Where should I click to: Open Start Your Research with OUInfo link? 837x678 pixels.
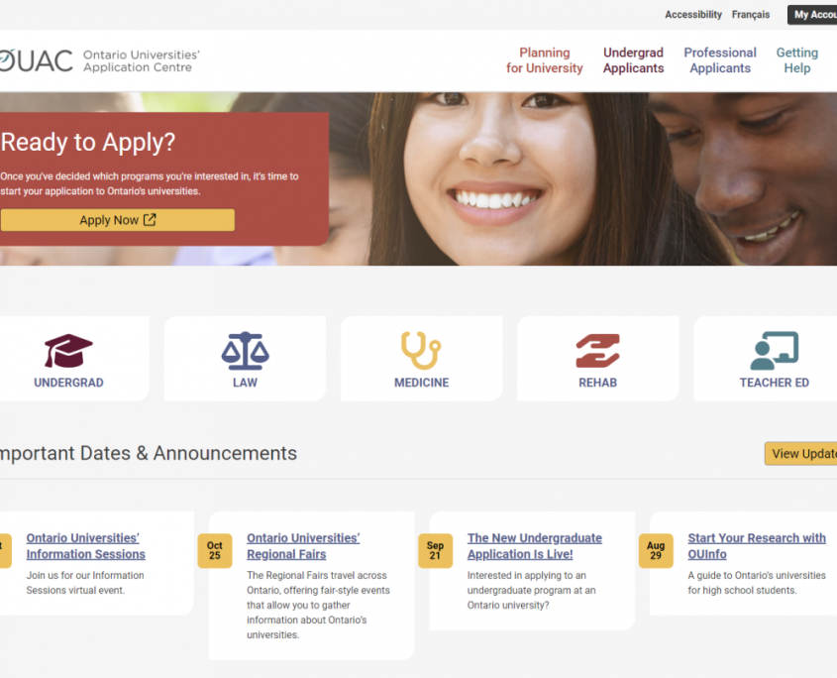pos(757,546)
